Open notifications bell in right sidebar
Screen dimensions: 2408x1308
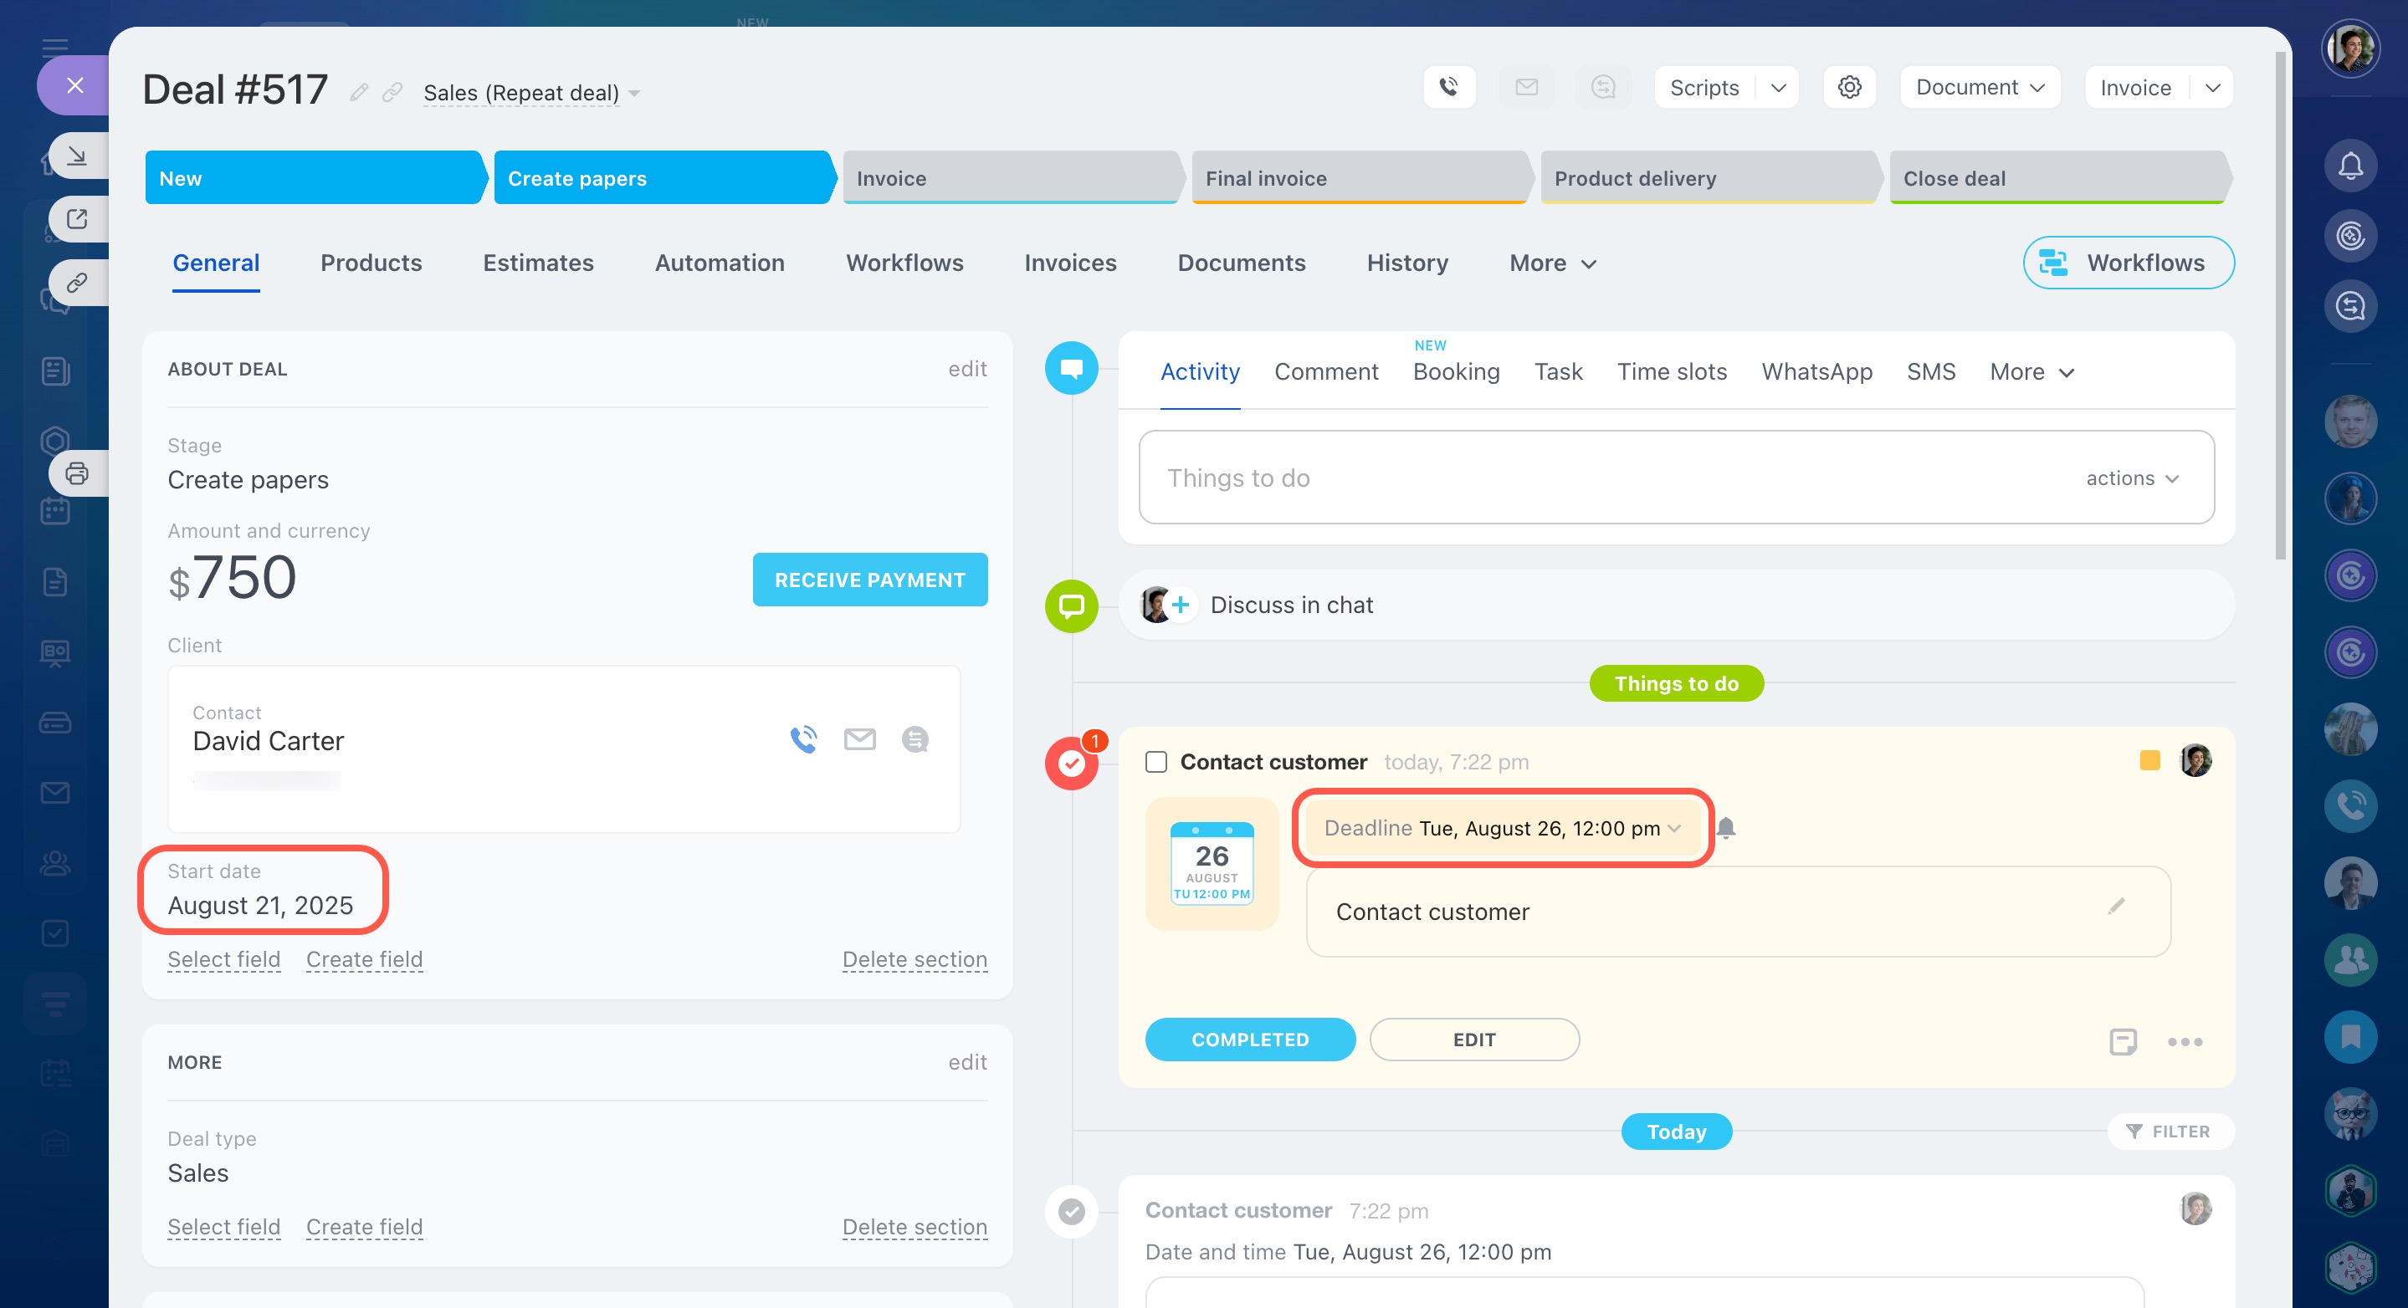2350,166
